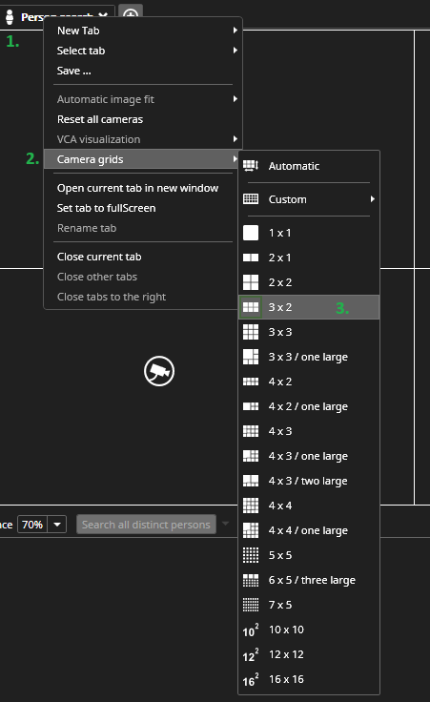Image resolution: width=430 pixels, height=702 pixels.
Task: Click the camera placeholder icon in the empty view
Action: pos(159,371)
